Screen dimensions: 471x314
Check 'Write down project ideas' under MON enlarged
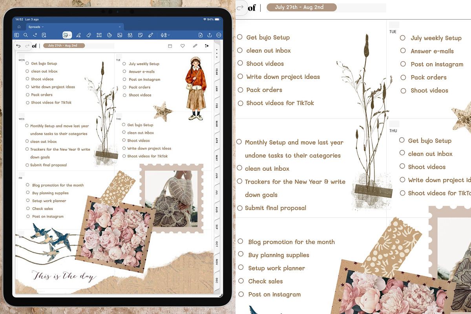[x=240, y=77]
